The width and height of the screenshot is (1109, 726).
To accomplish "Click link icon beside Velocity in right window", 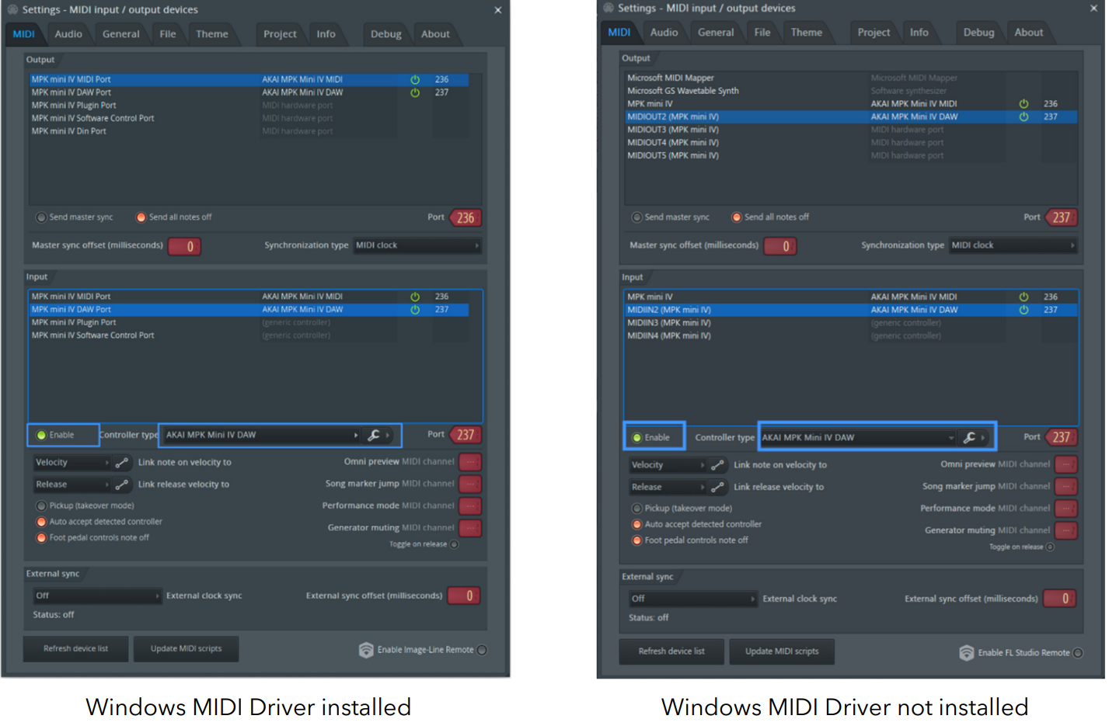I will click(717, 465).
